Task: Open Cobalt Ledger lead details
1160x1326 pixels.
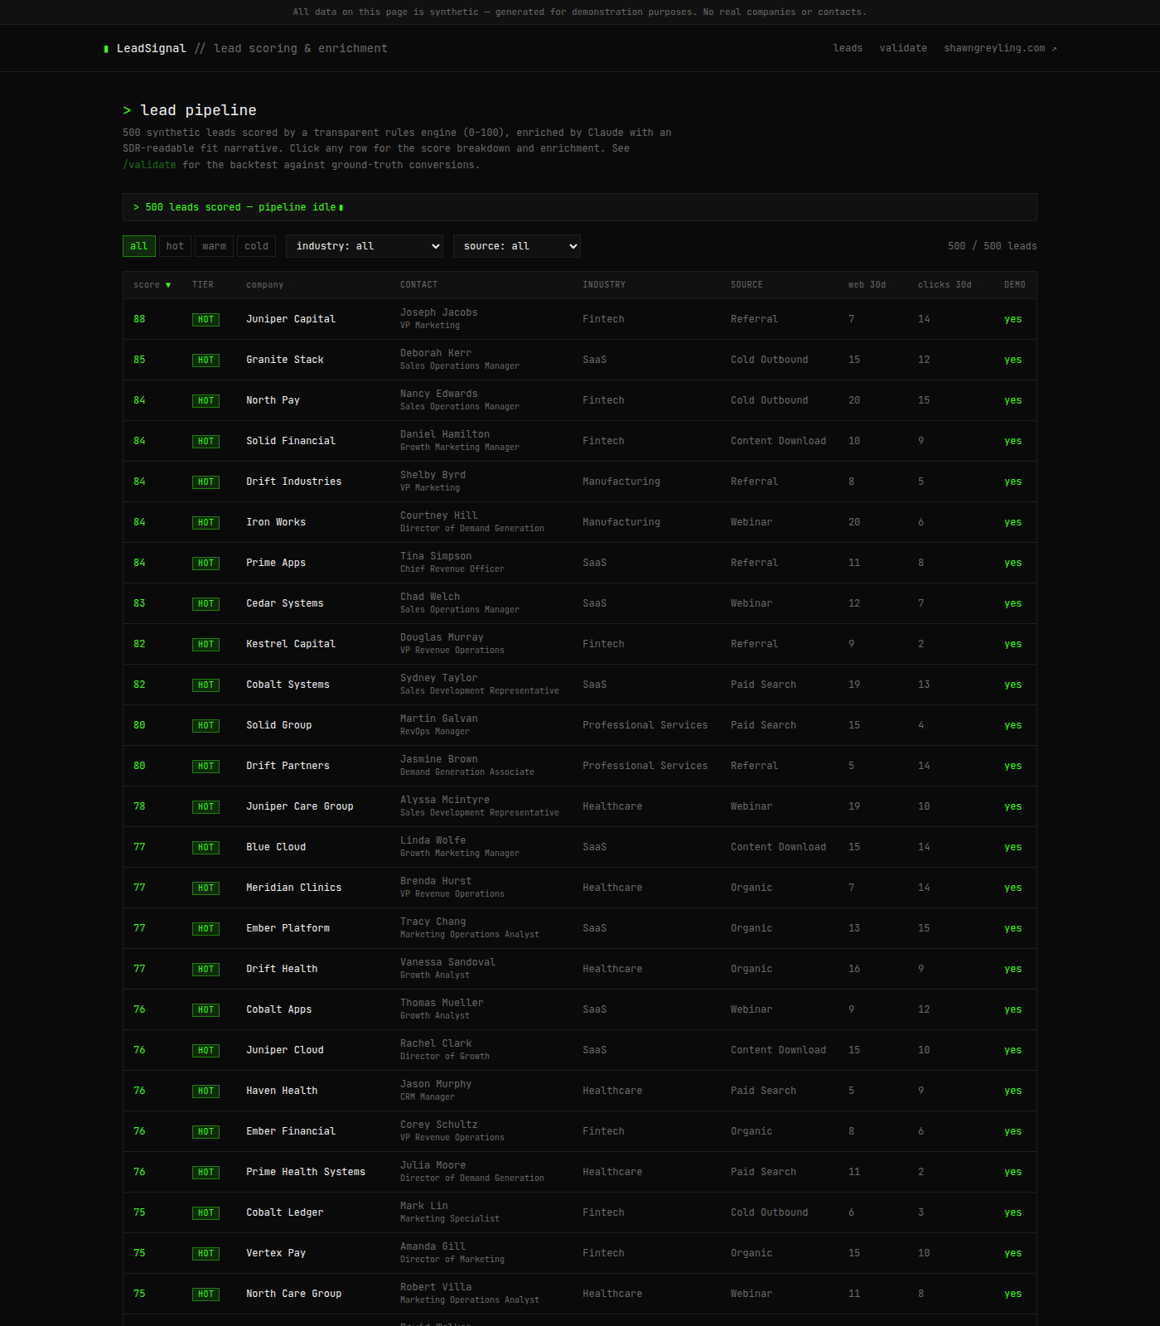Action: coord(580,1212)
